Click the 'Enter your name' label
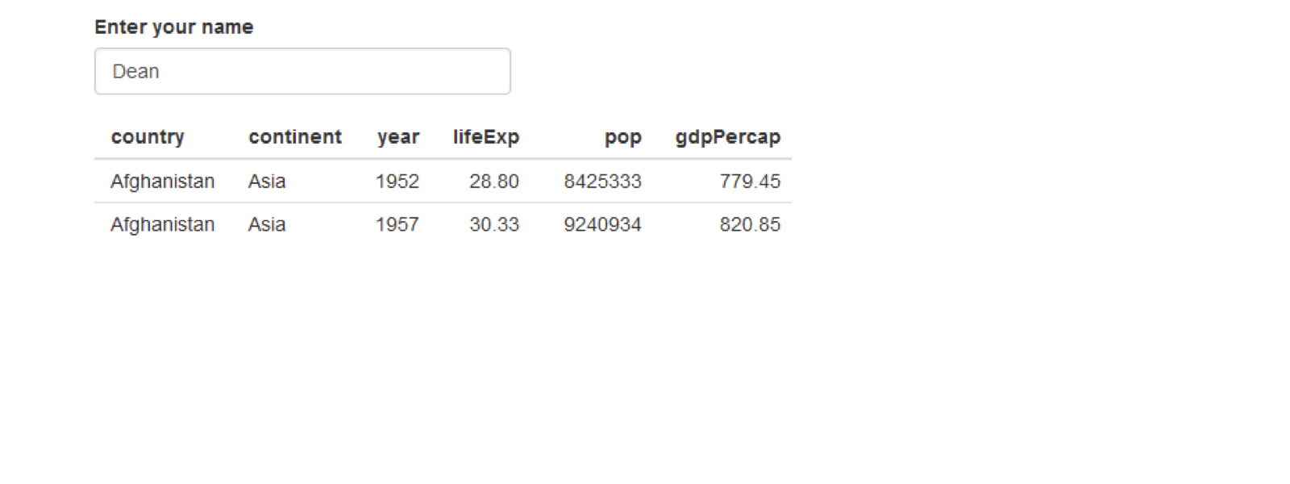The image size is (1290, 484). coord(174,27)
